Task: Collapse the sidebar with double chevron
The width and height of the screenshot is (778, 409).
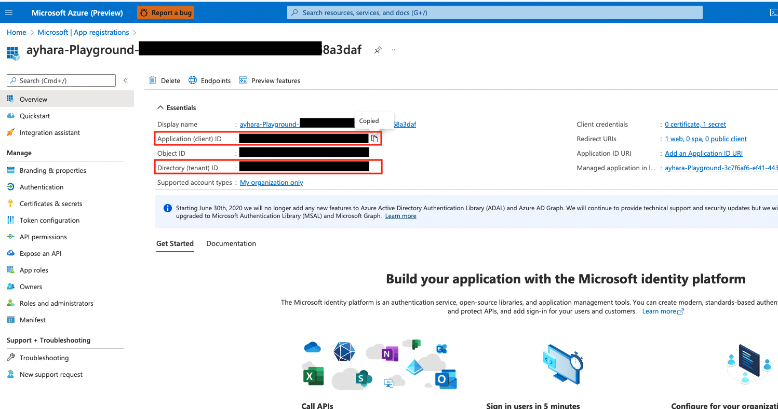Action: (126, 80)
